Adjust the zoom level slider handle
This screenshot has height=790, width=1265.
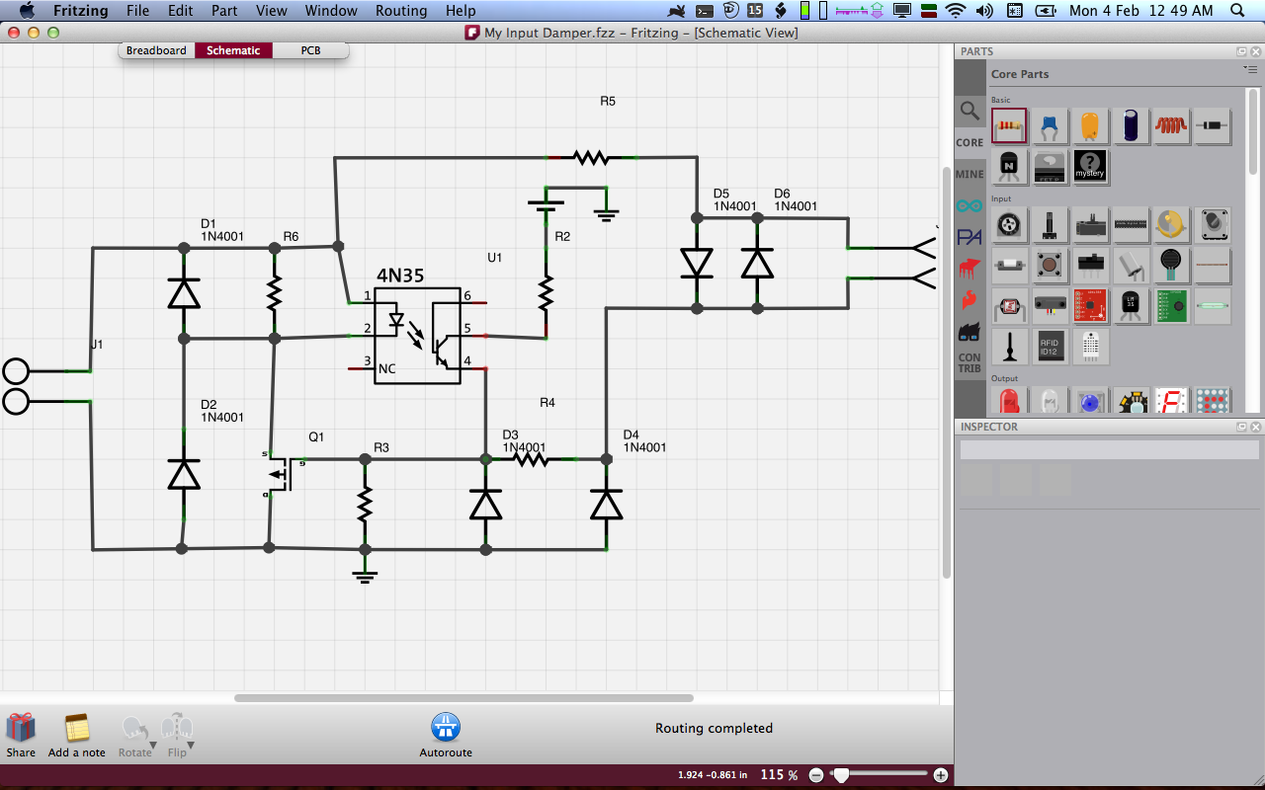[841, 775]
